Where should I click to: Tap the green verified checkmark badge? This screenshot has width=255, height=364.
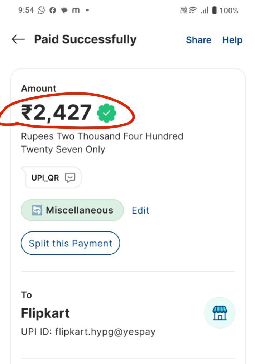pos(106,113)
